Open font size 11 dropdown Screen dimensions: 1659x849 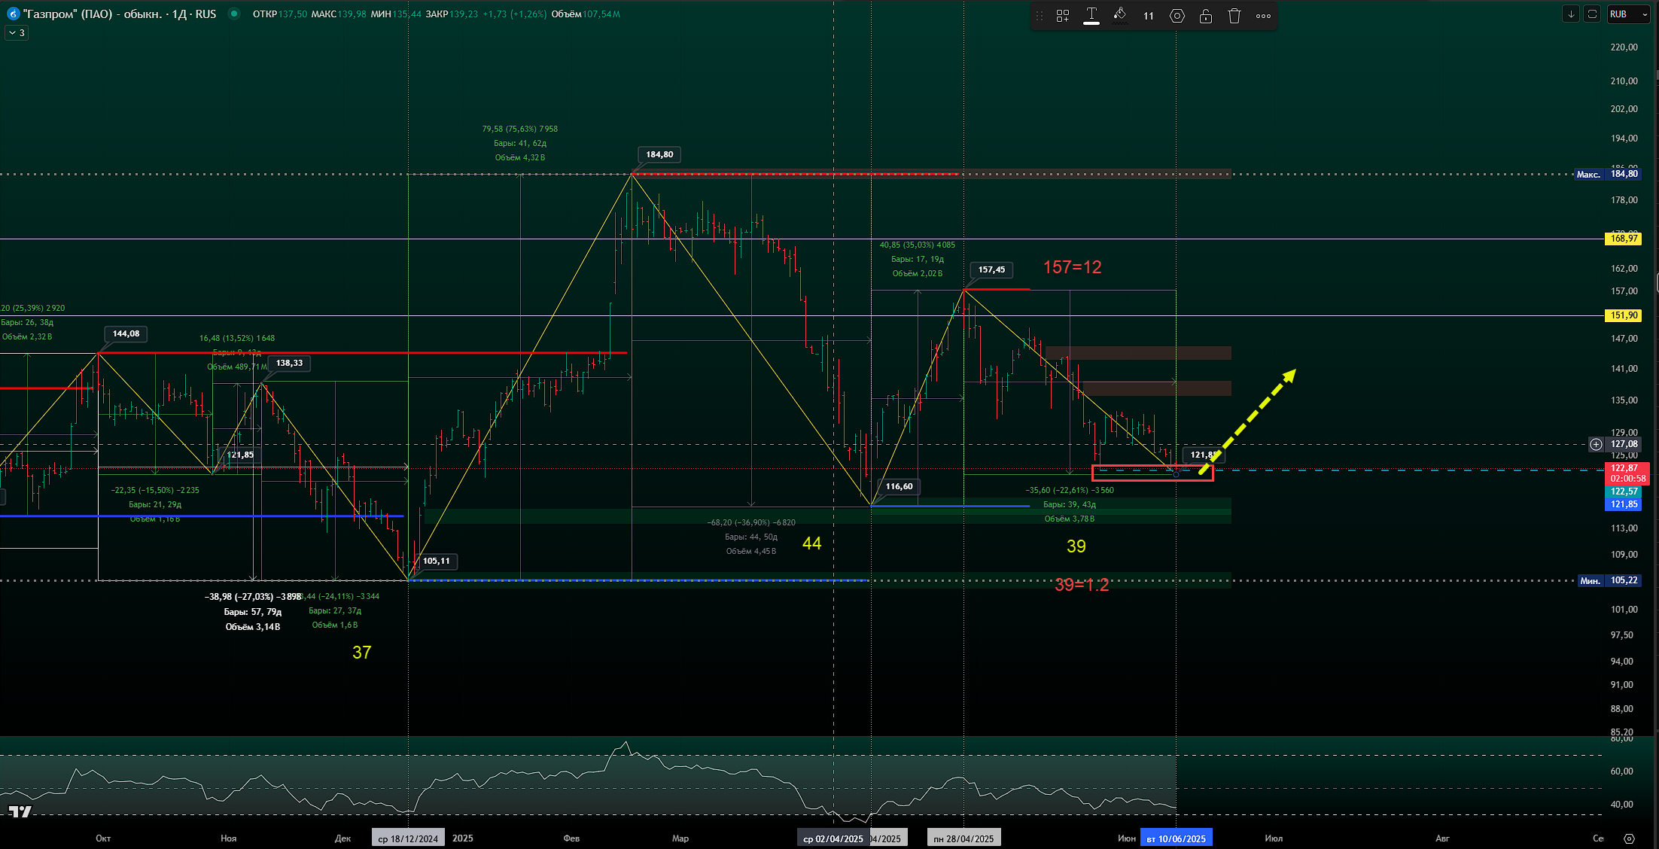1149,16
